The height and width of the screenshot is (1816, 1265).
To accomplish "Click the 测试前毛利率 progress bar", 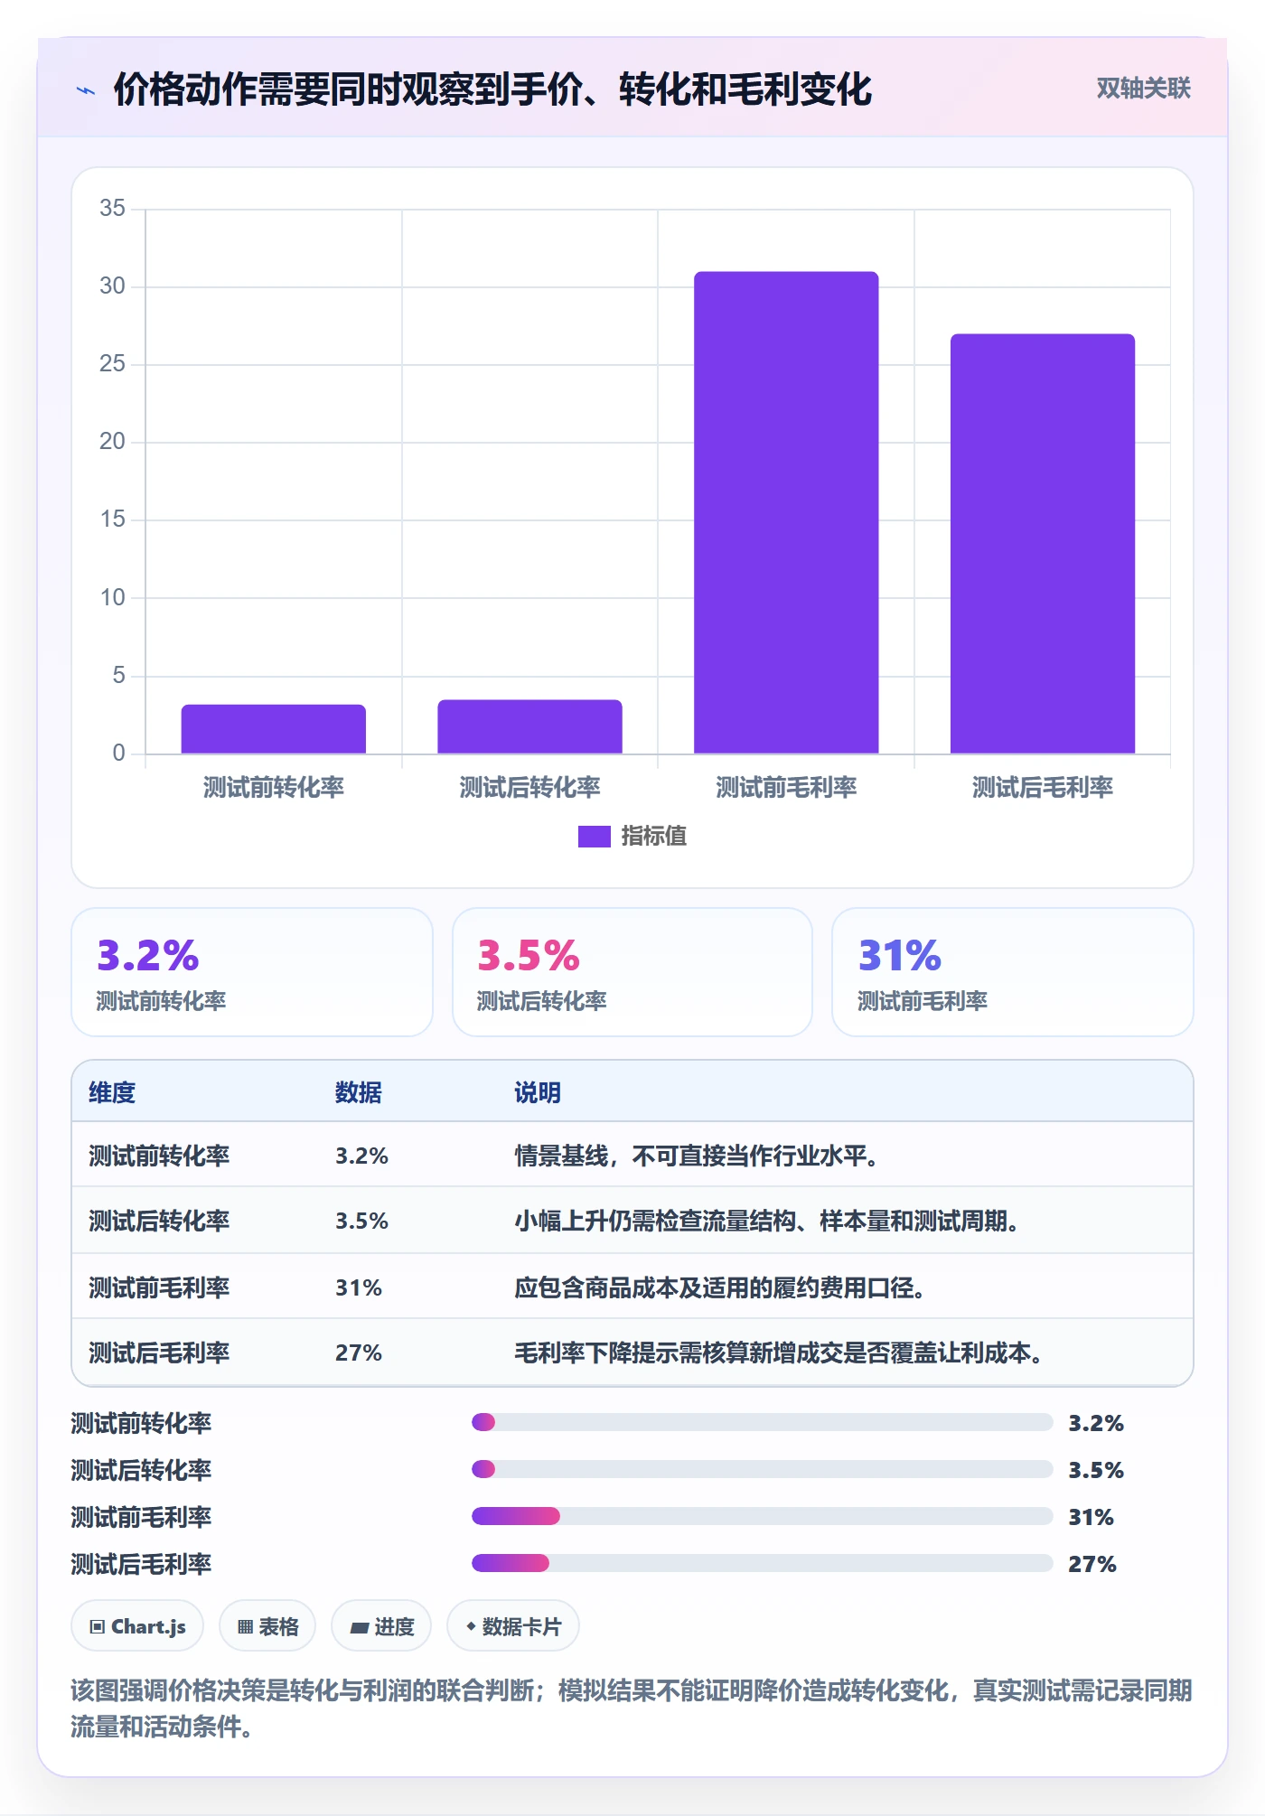I will pos(762,1516).
